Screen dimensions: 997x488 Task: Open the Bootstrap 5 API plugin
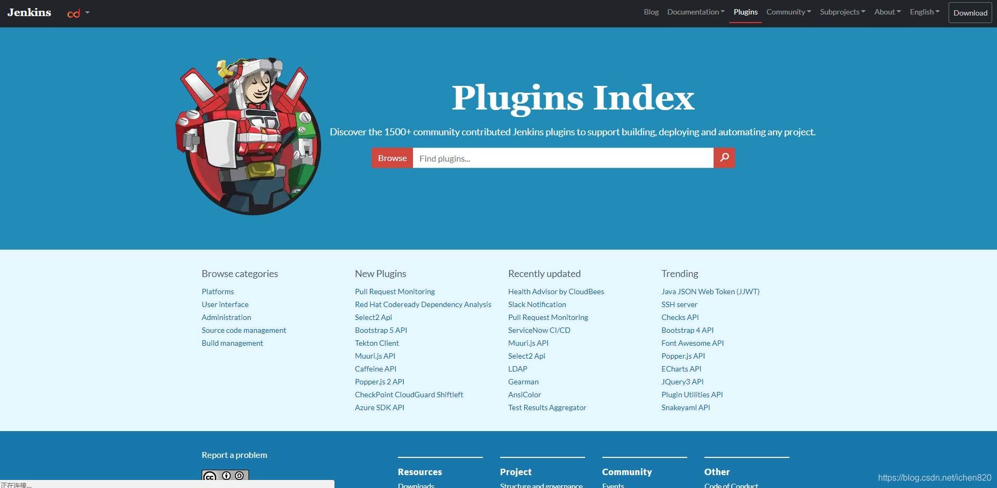381,330
